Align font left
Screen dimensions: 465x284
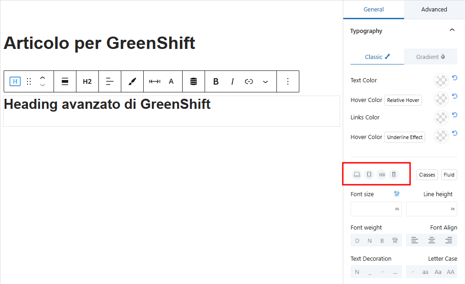(415, 241)
